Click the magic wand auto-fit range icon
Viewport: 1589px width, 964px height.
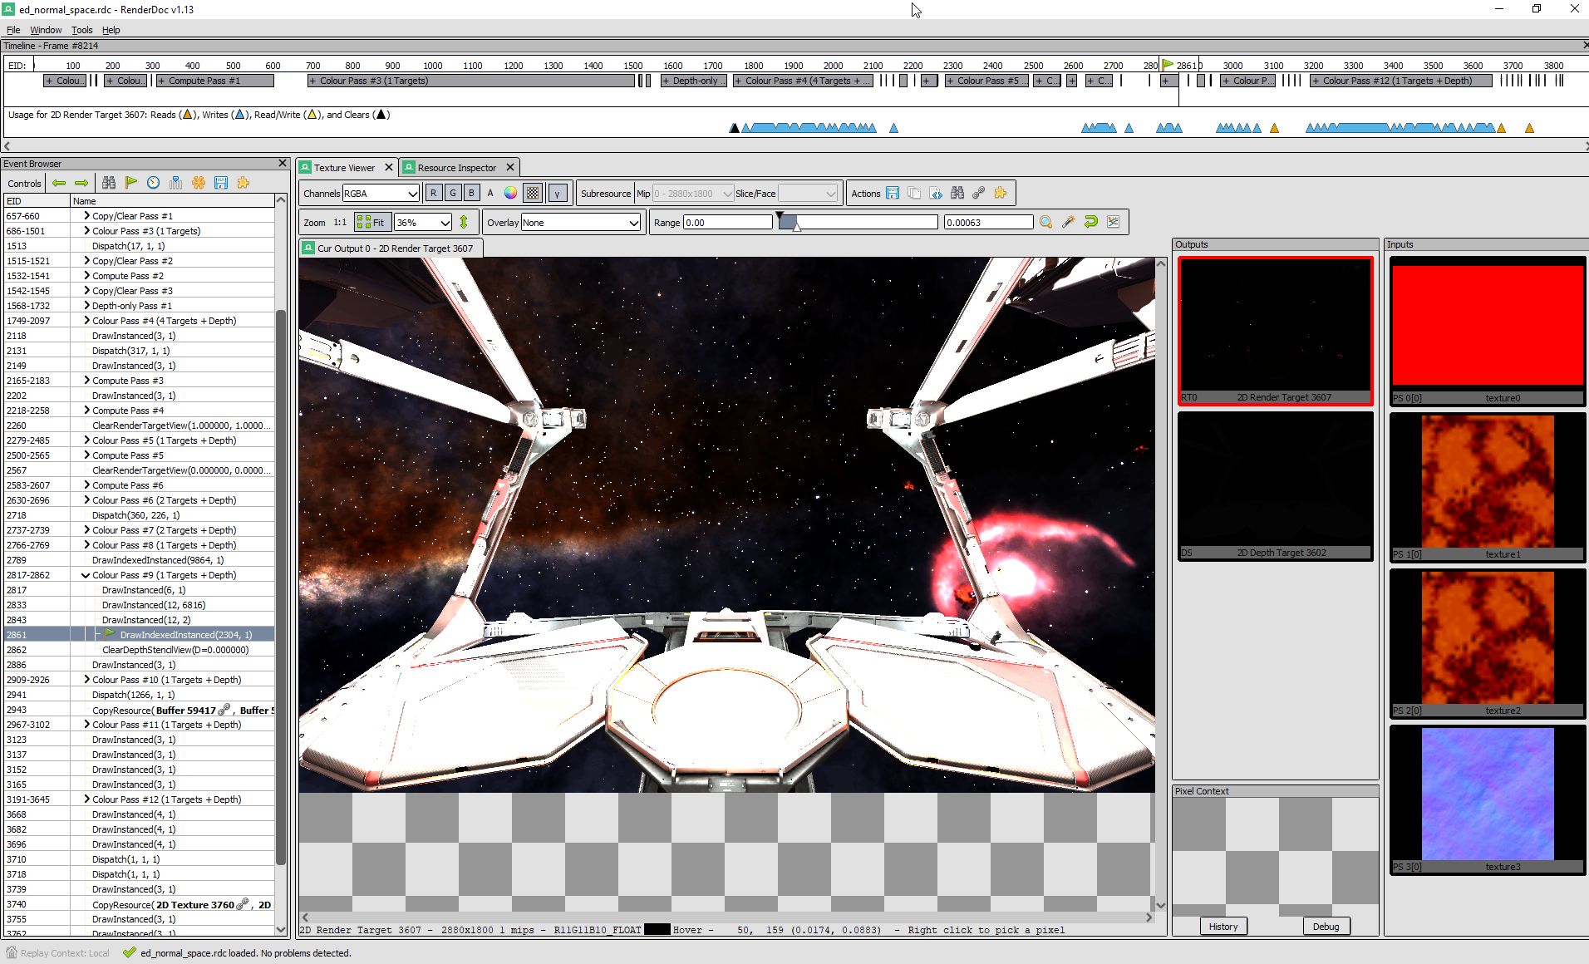pyautogui.click(x=1069, y=222)
